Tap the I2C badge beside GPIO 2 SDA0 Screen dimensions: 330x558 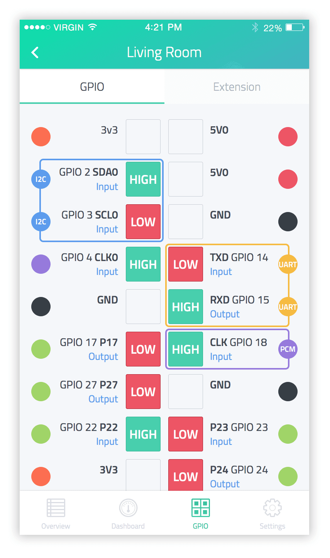41,179
